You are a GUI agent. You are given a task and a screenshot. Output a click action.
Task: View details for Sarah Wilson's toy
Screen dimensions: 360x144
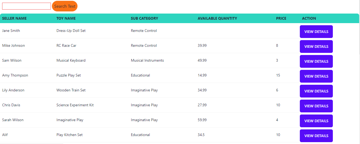tap(316, 121)
